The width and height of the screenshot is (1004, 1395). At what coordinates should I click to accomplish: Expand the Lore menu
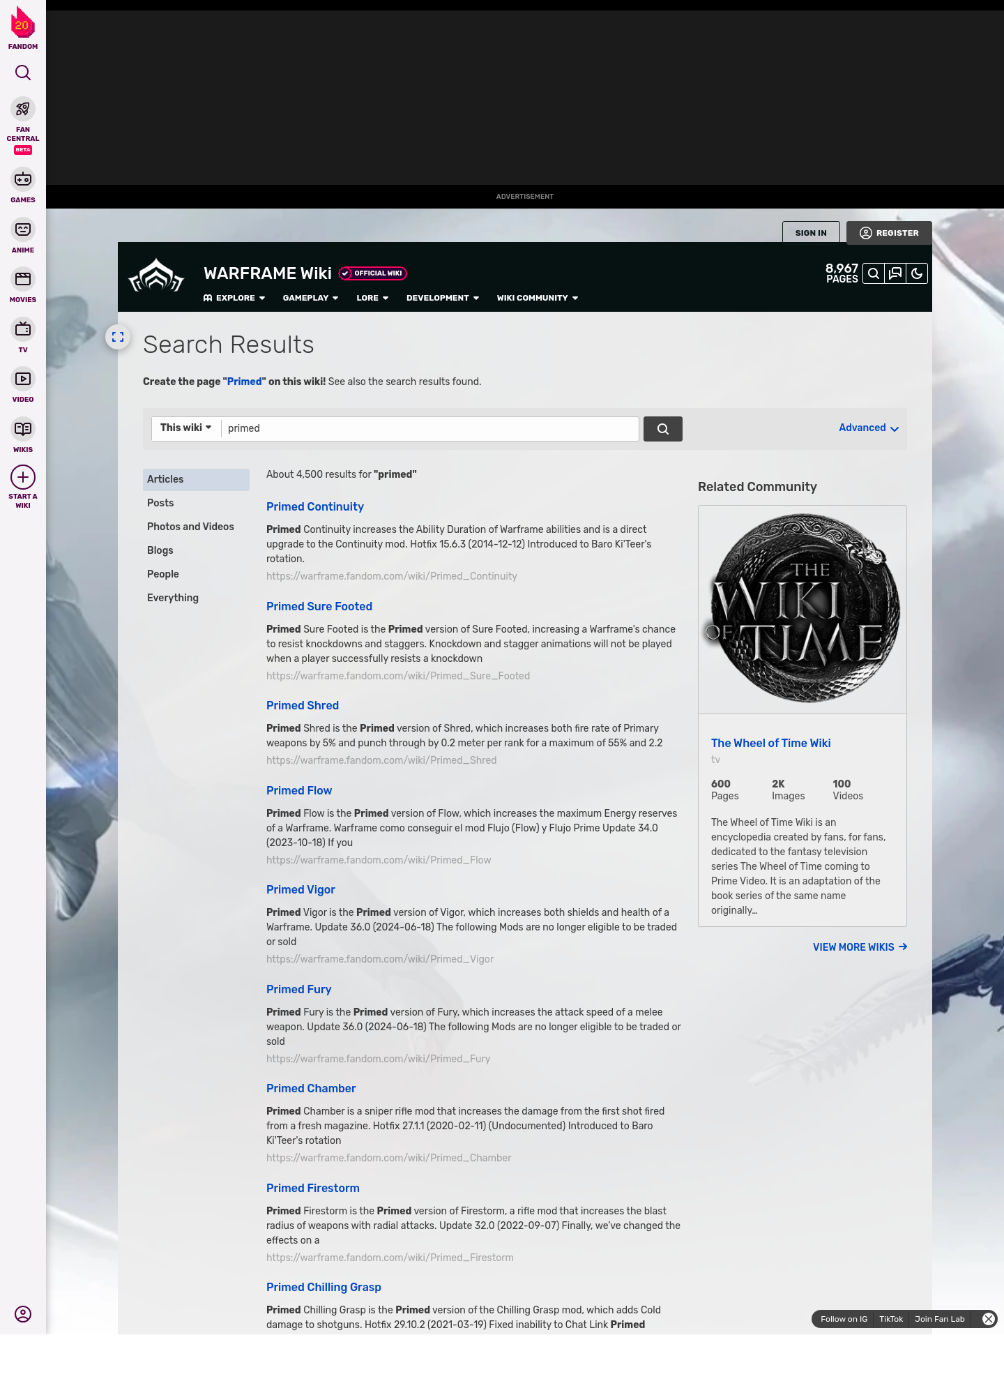click(372, 298)
